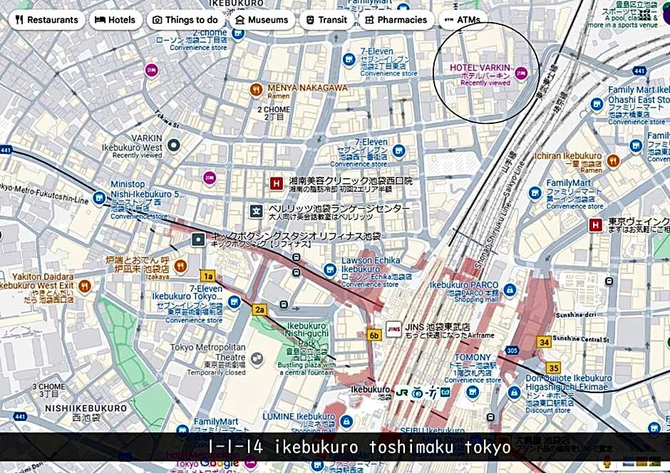Click the red H pin beside 湘南美容クリニック
670x473 pixels.
coord(277,184)
